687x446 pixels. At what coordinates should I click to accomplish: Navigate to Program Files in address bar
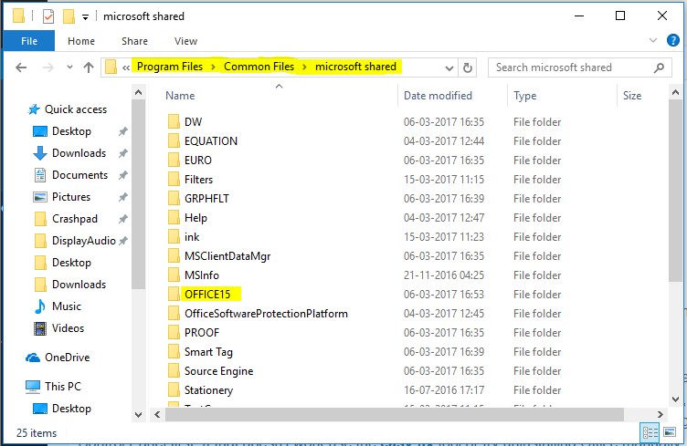click(x=170, y=67)
